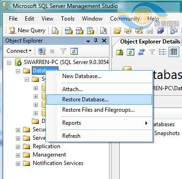
Task: Pin the Object Explorer panel
Action: pyautogui.click(x=96, y=41)
